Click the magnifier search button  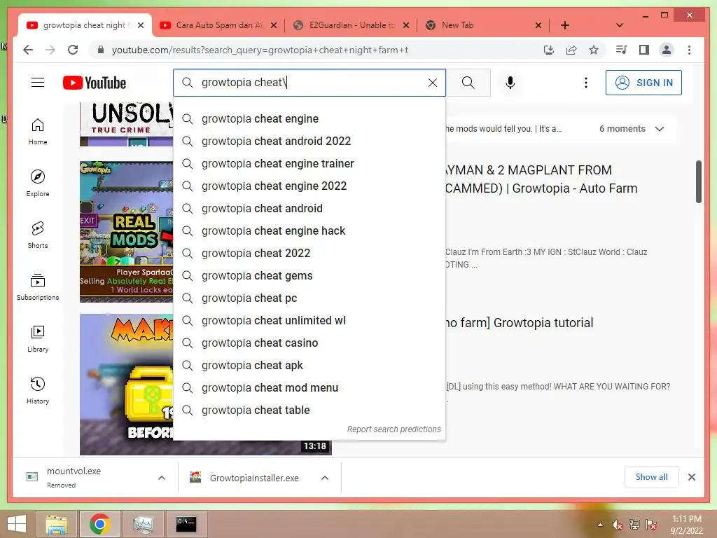tap(468, 83)
